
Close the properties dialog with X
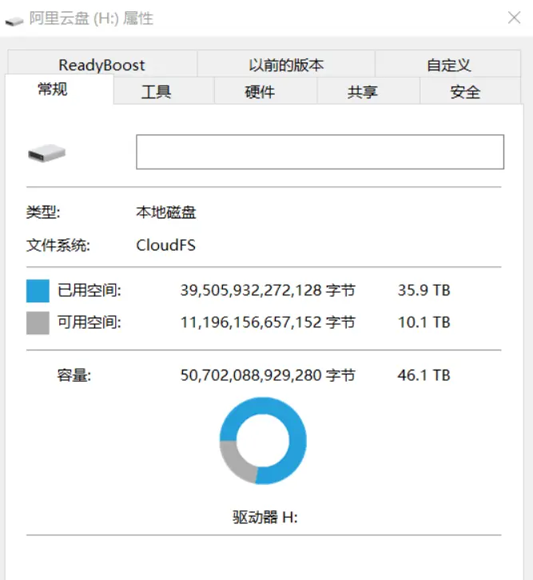[514, 18]
